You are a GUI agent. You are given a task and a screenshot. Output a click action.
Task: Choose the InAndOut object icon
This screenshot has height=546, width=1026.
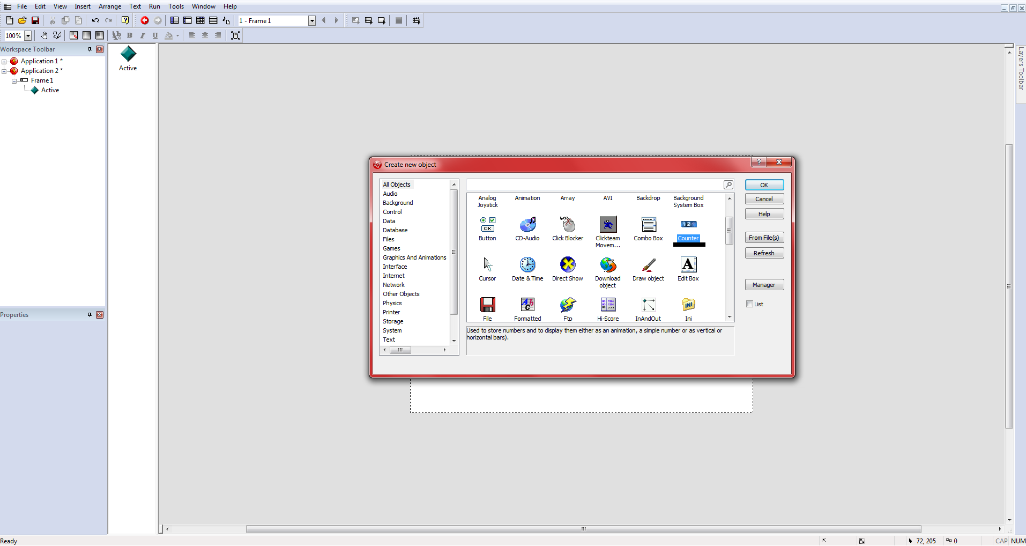[649, 305]
